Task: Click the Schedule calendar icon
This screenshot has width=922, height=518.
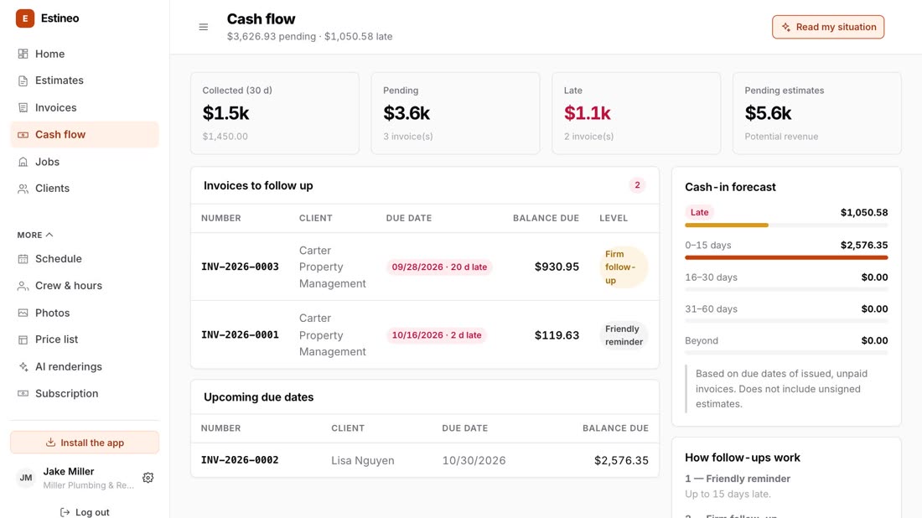Action: (x=23, y=259)
